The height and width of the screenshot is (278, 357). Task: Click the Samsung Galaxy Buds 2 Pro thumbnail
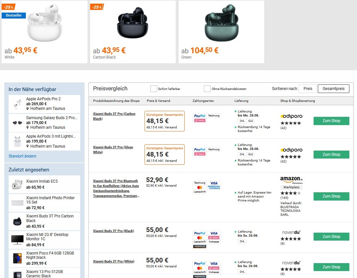[x=17, y=123]
